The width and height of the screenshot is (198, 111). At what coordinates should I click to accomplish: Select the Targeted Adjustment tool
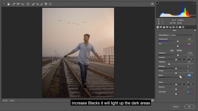(x=23, y=4)
